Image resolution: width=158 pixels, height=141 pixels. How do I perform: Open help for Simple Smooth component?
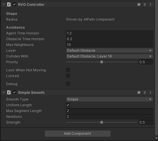tap(139, 92)
